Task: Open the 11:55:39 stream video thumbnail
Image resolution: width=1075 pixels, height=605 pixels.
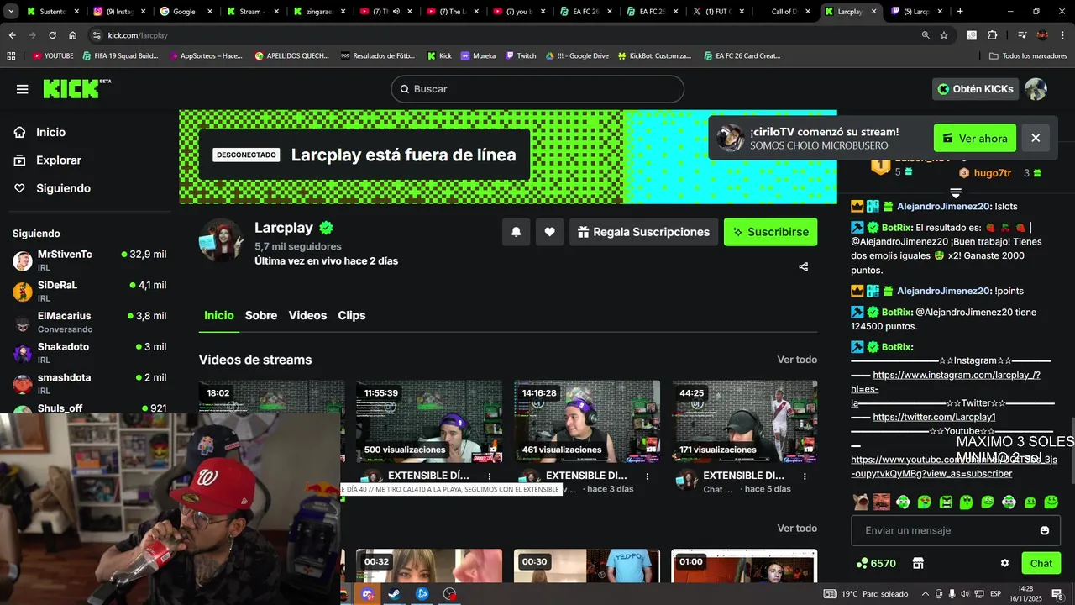Action: pos(429,421)
